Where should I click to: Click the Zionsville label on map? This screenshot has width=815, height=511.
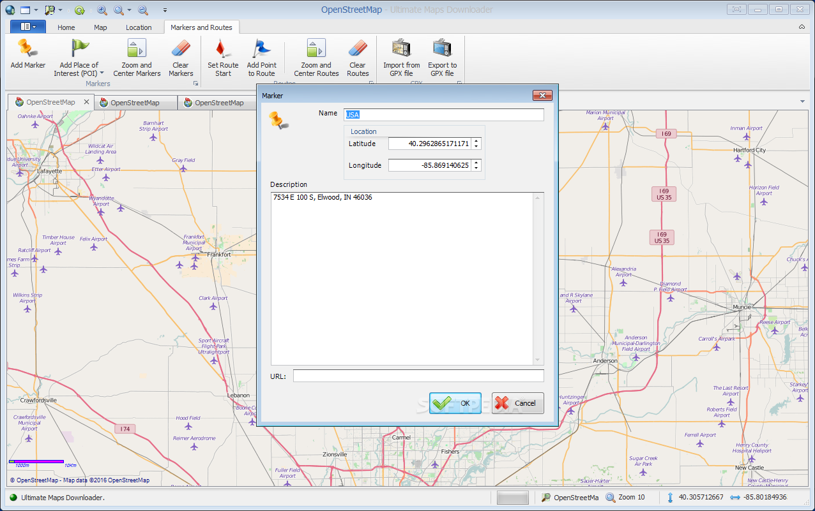click(335, 454)
